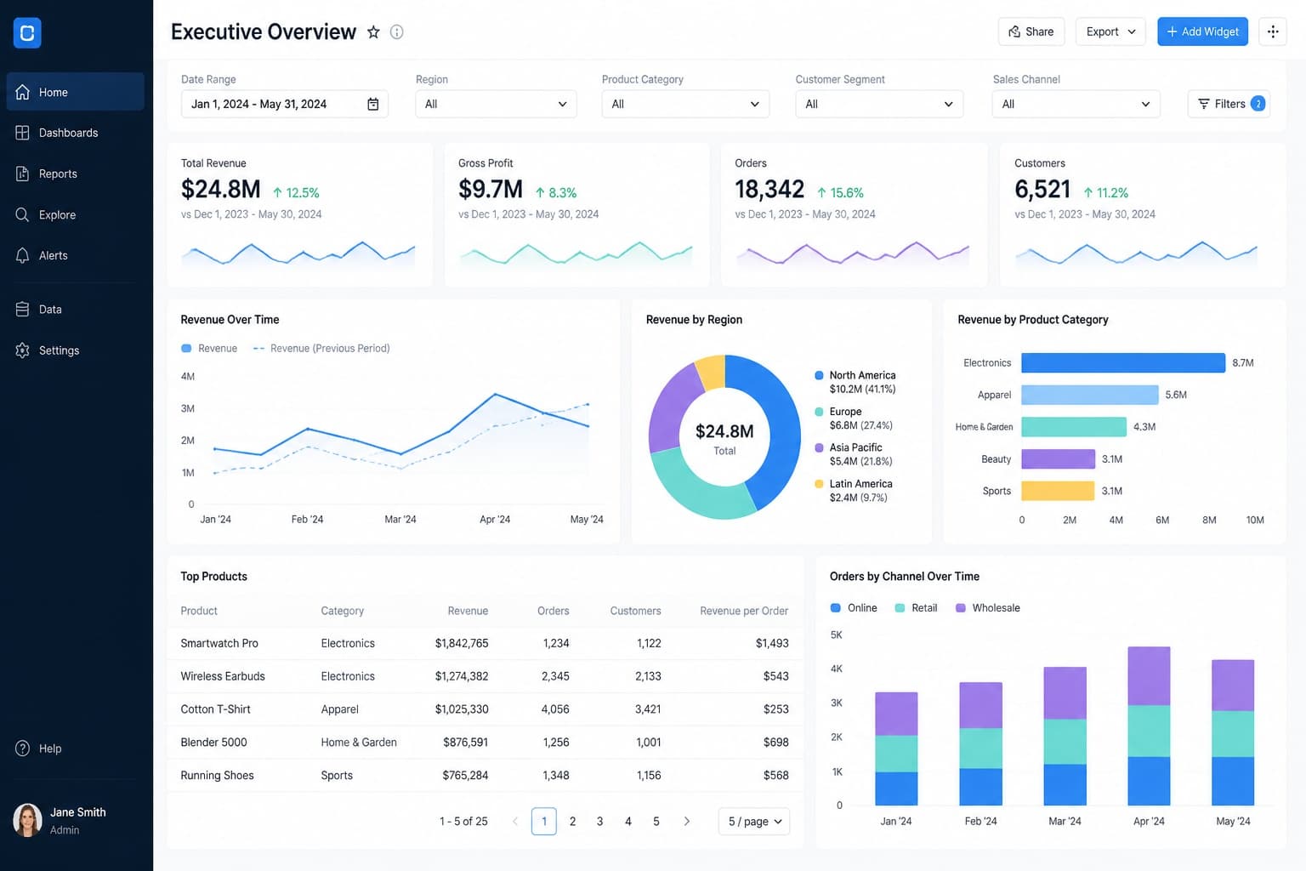Click the Asia Pacific color dot in legend
The image size is (1306, 871).
pos(819,447)
